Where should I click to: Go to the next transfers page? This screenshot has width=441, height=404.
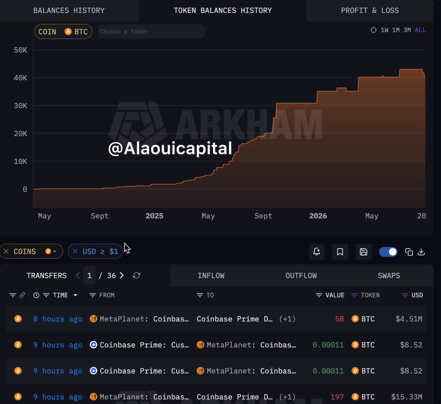point(122,275)
